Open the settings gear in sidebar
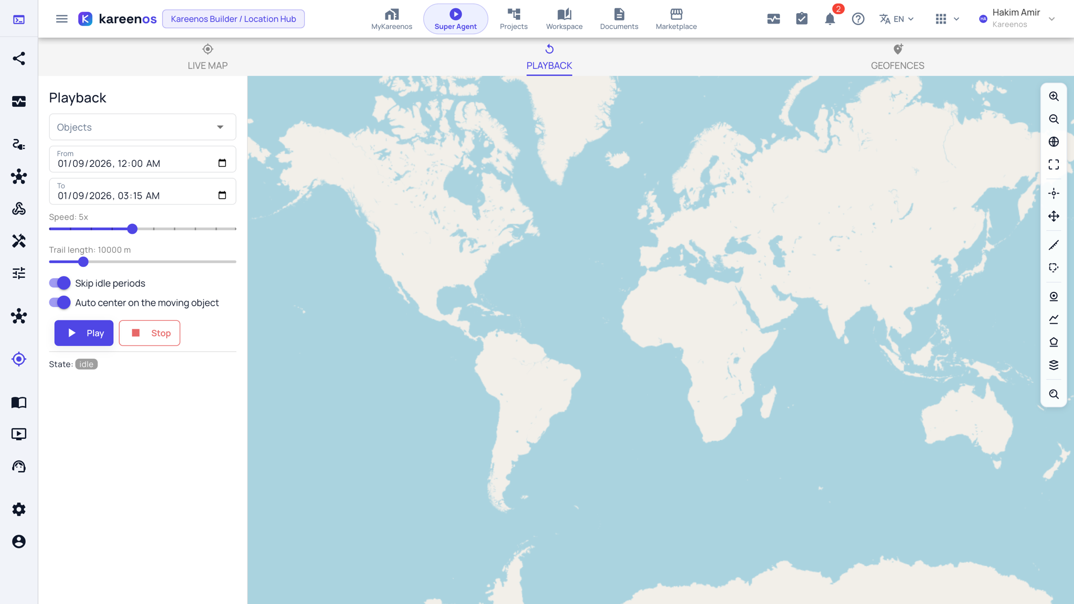The height and width of the screenshot is (604, 1074). [19, 509]
